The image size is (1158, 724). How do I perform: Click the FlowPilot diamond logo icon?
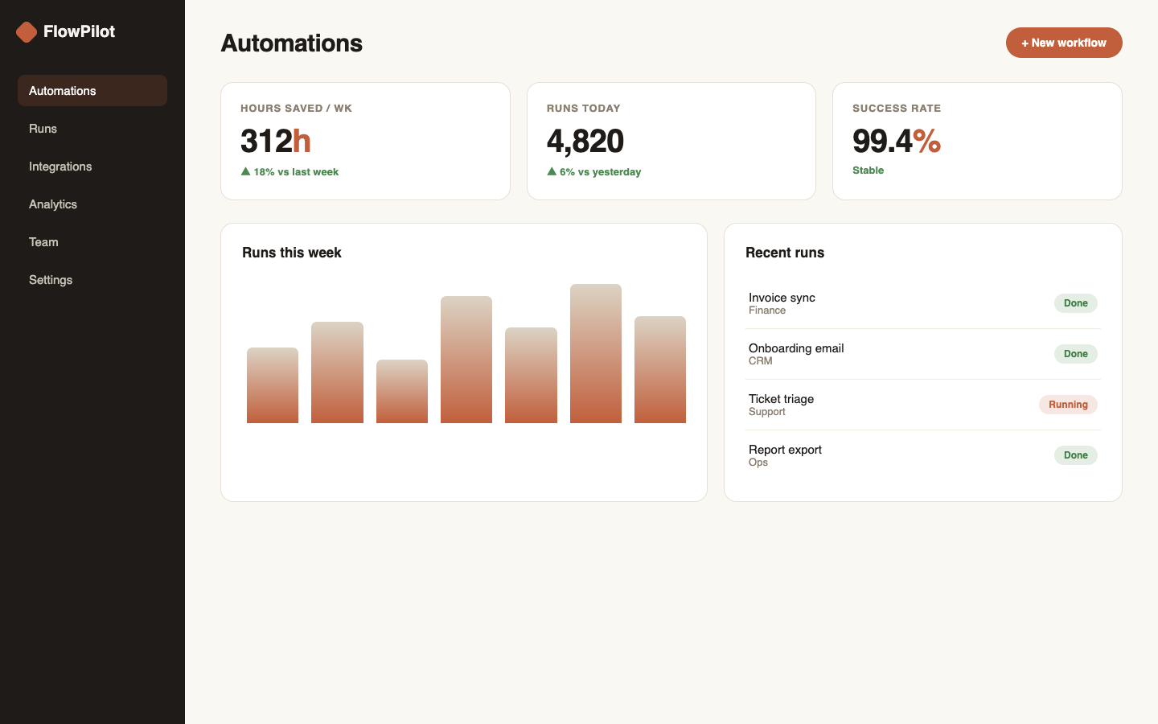[27, 32]
